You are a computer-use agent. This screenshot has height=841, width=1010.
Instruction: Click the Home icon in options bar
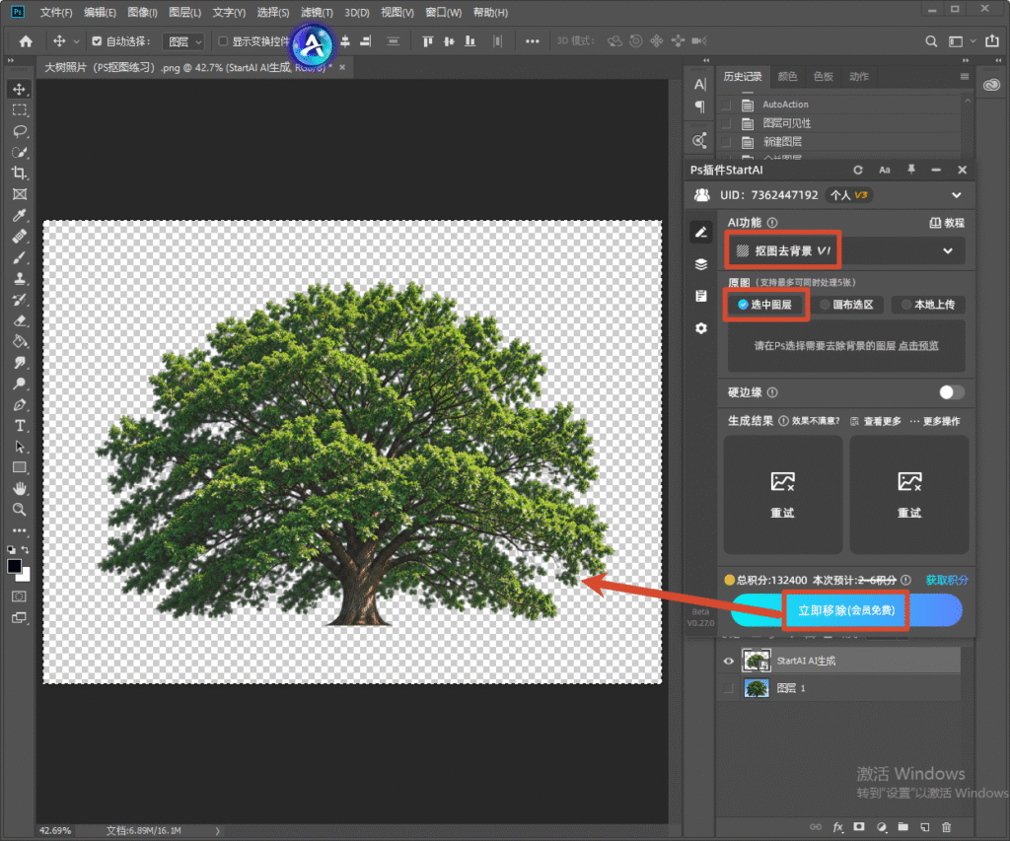[x=26, y=41]
